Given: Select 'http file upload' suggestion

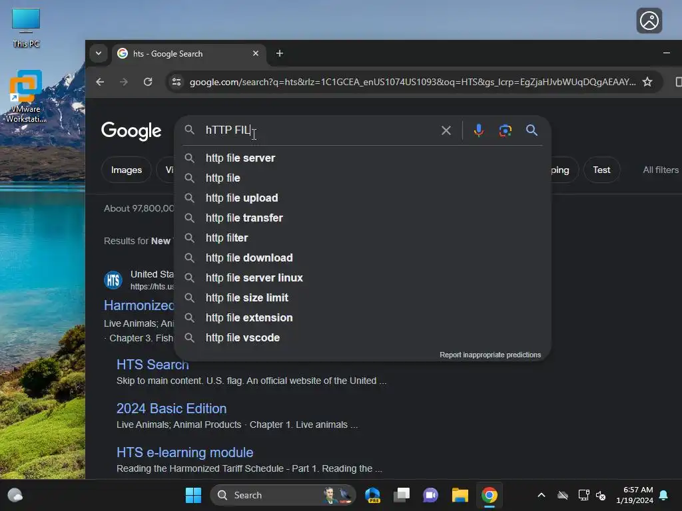Looking at the screenshot, I should (363, 198).
